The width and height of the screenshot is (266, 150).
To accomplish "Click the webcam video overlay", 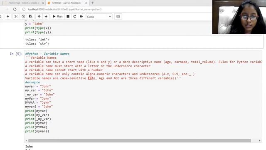I will point(239,17).
